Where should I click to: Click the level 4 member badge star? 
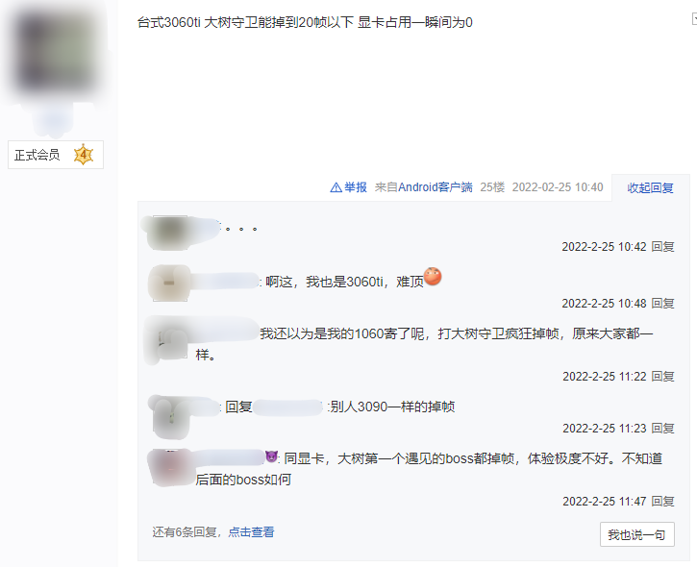tap(83, 155)
